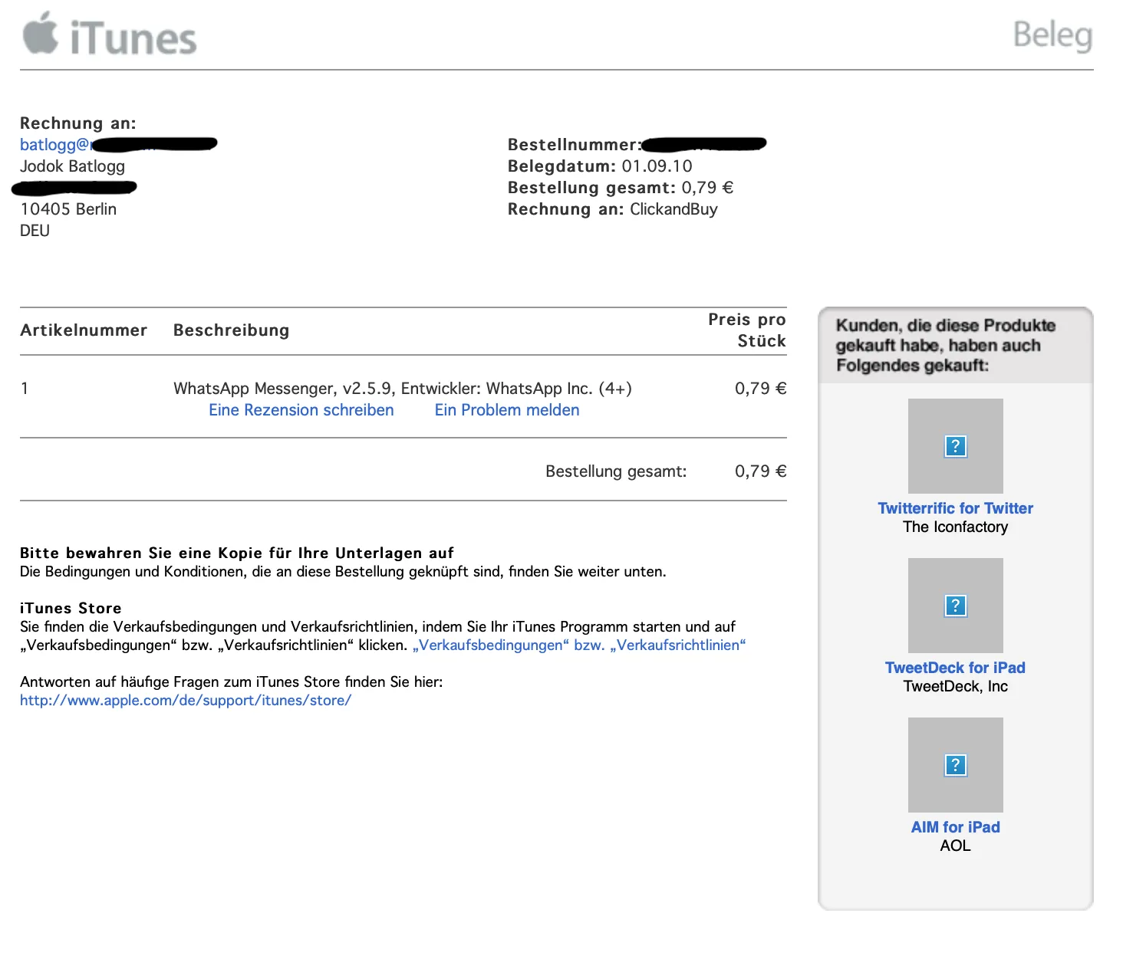Click the AOL developer name

(x=955, y=846)
